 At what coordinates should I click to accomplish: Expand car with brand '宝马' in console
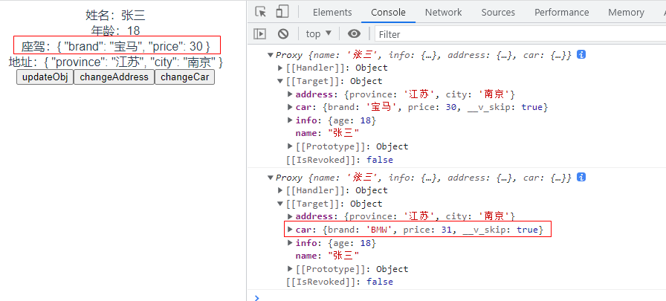click(x=290, y=108)
